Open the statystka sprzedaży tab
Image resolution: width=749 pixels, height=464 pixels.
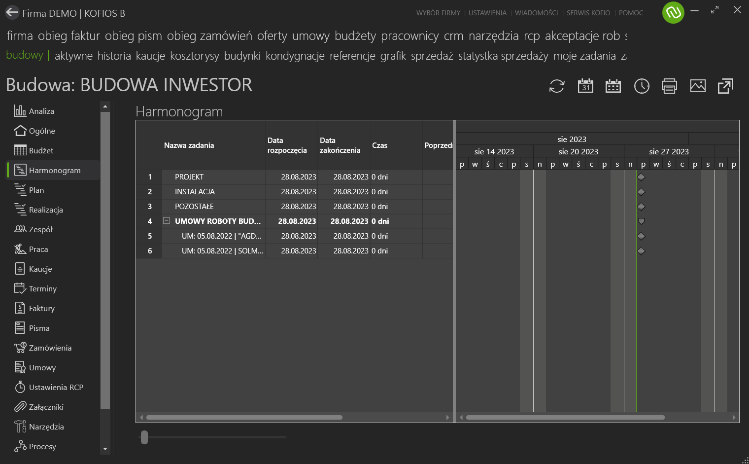click(x=503, y=56)
